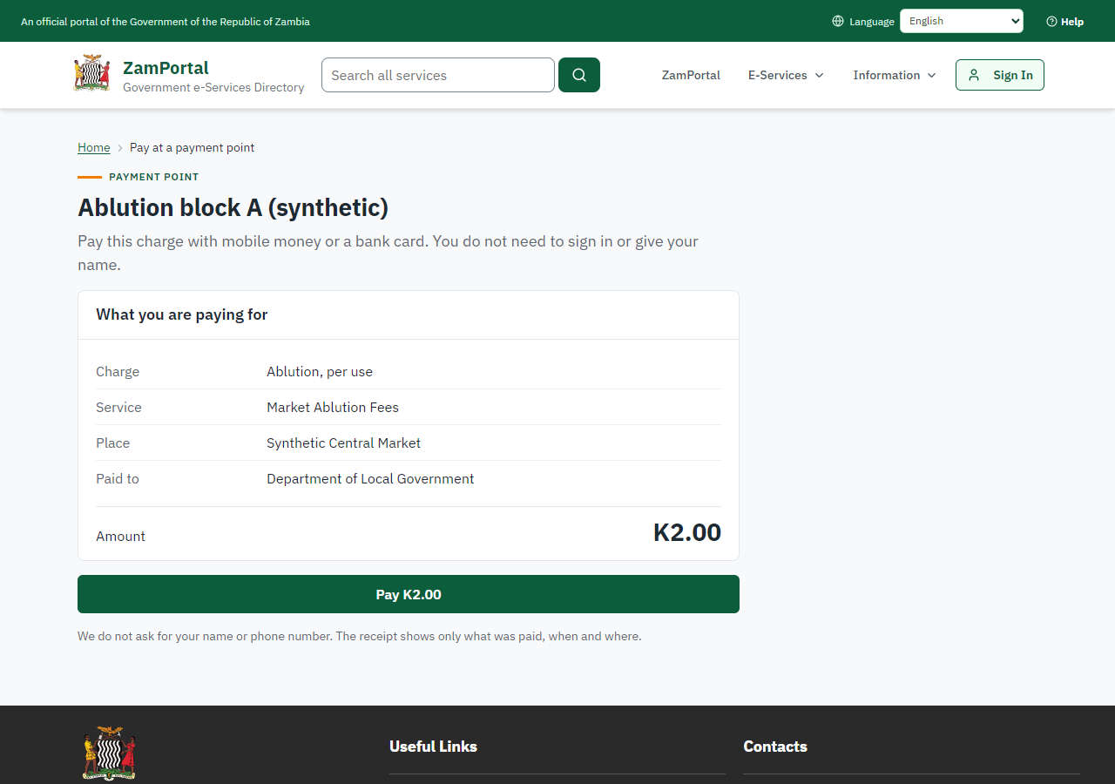Image resolution: width=1115 pixels, height=784 pixels.
Task: Click the Pay K2.00 button
Action: (x=409, y=594)
